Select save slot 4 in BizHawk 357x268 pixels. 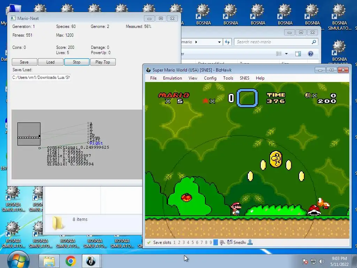(x=188, y=243)
